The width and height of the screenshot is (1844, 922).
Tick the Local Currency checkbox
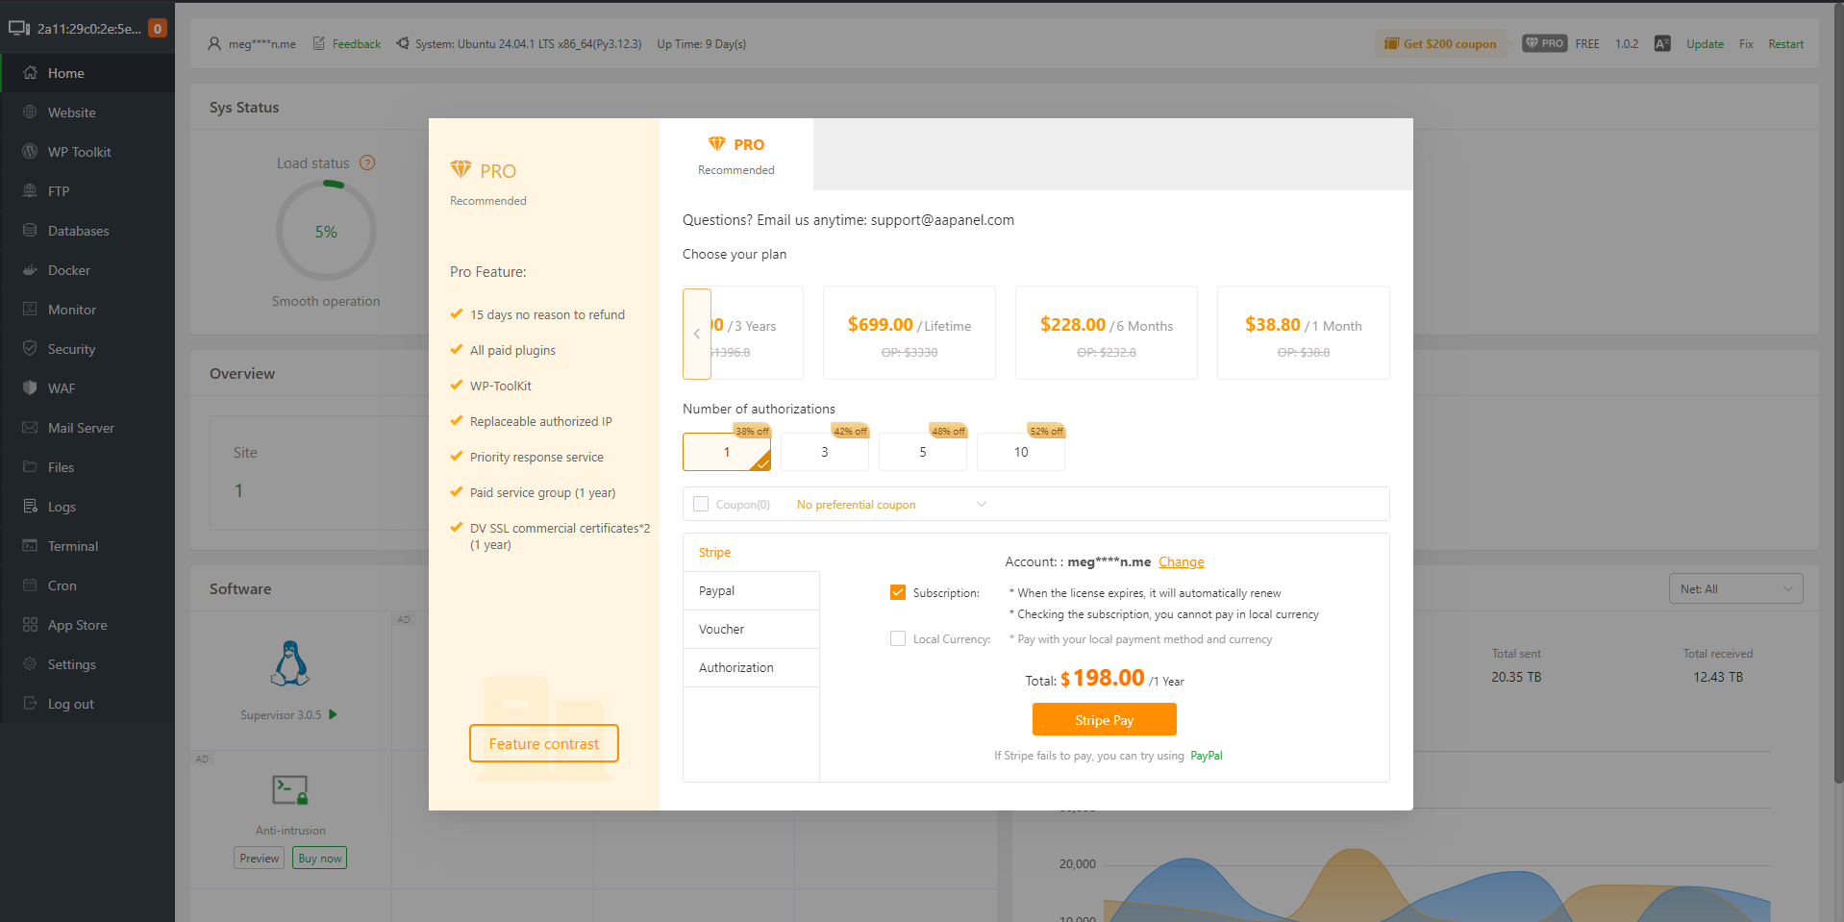coord(898,638)
